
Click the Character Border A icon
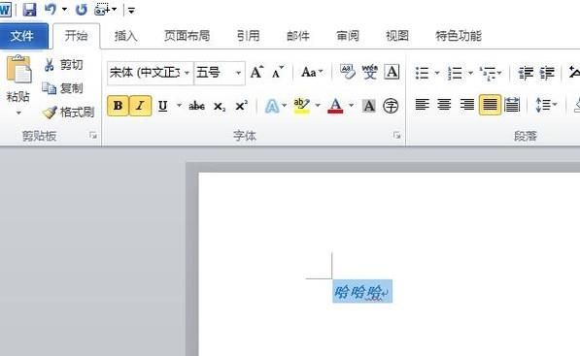[x=392, y=73]
